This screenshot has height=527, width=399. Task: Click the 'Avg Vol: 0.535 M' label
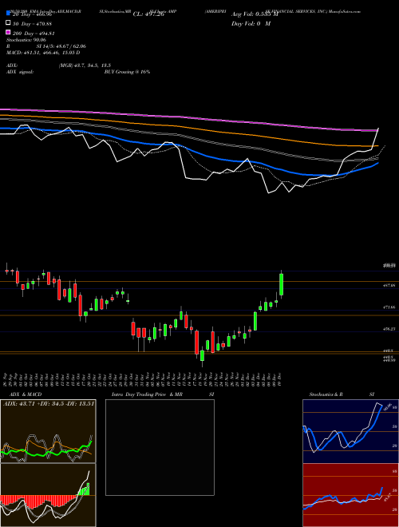(255, 14)
